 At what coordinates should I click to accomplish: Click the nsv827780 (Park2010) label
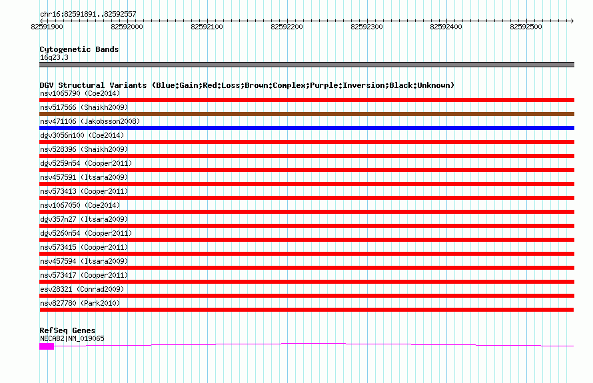(x=80, y=303)
